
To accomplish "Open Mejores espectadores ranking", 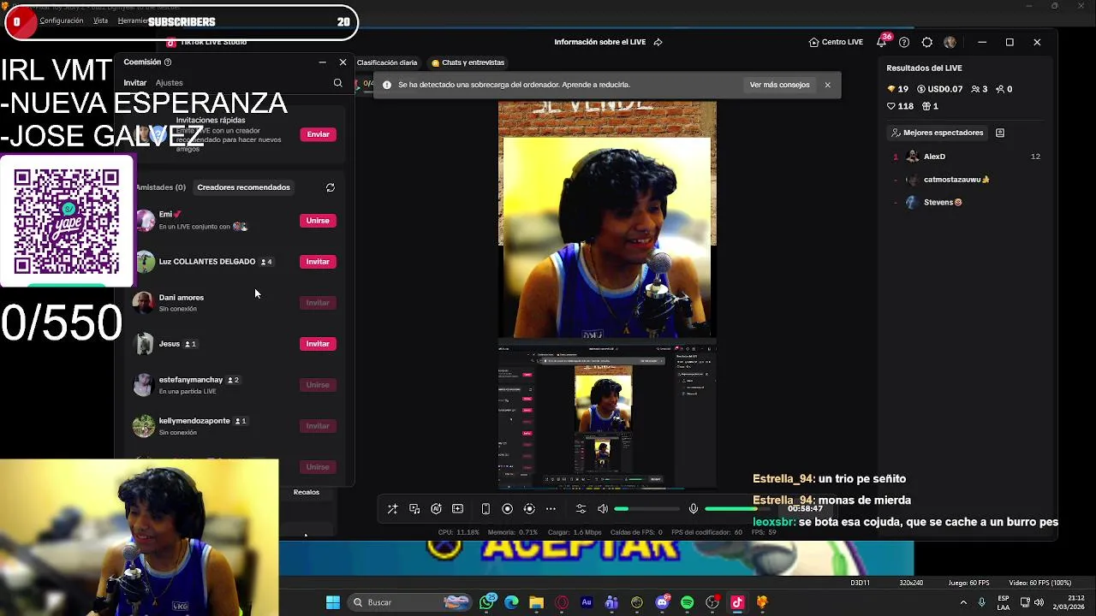I will click(x=938, y=133).
